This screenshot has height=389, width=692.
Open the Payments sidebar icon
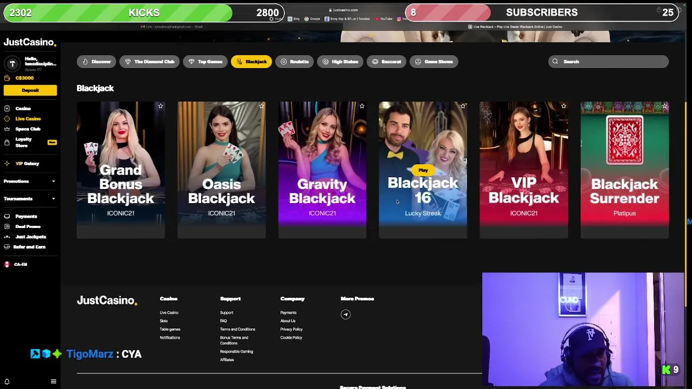(x=7, y=216)
